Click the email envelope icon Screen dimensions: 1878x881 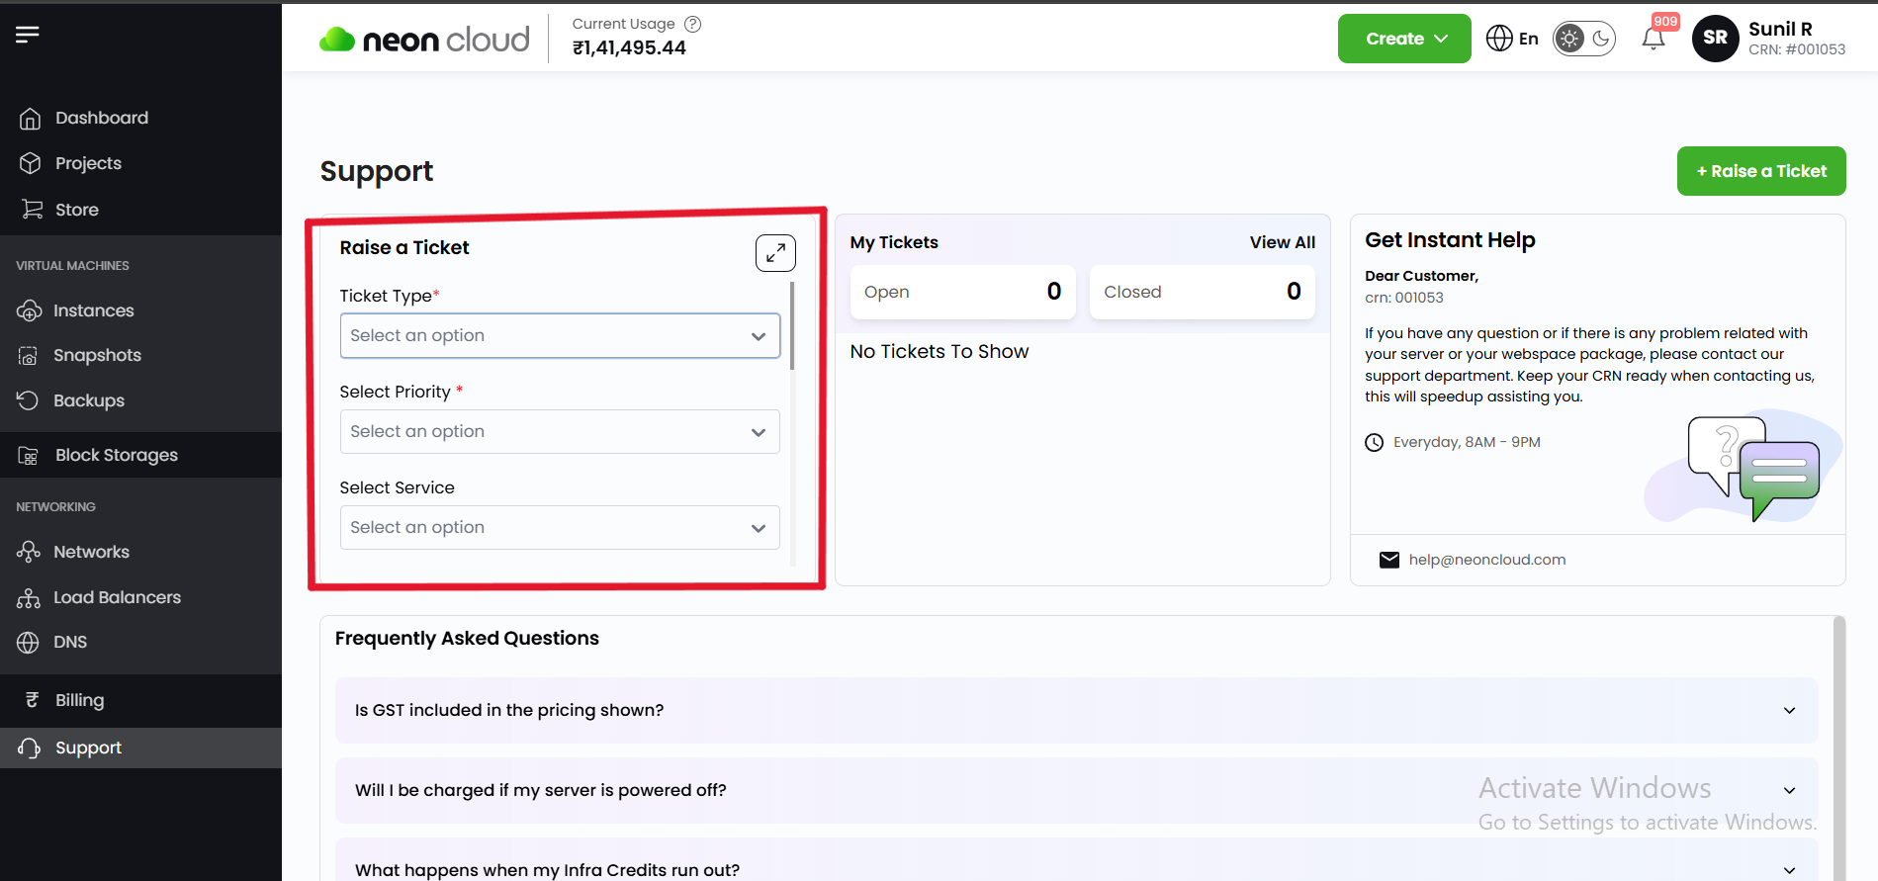tap(1389, 560)
